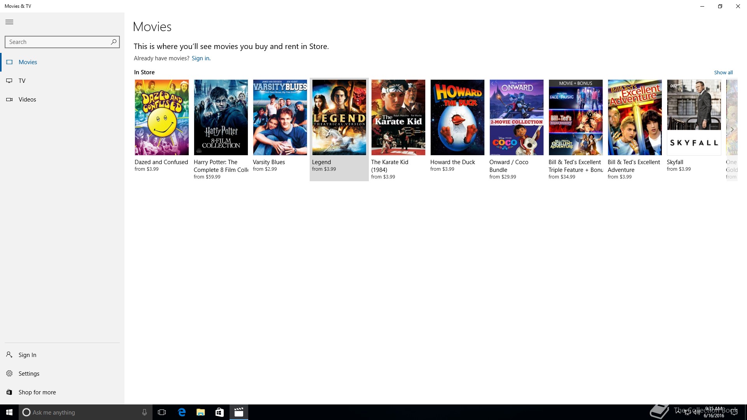Open Bill & Ted's Excellent Adventure poster
747x420 pixels.
tap(635, 117)
